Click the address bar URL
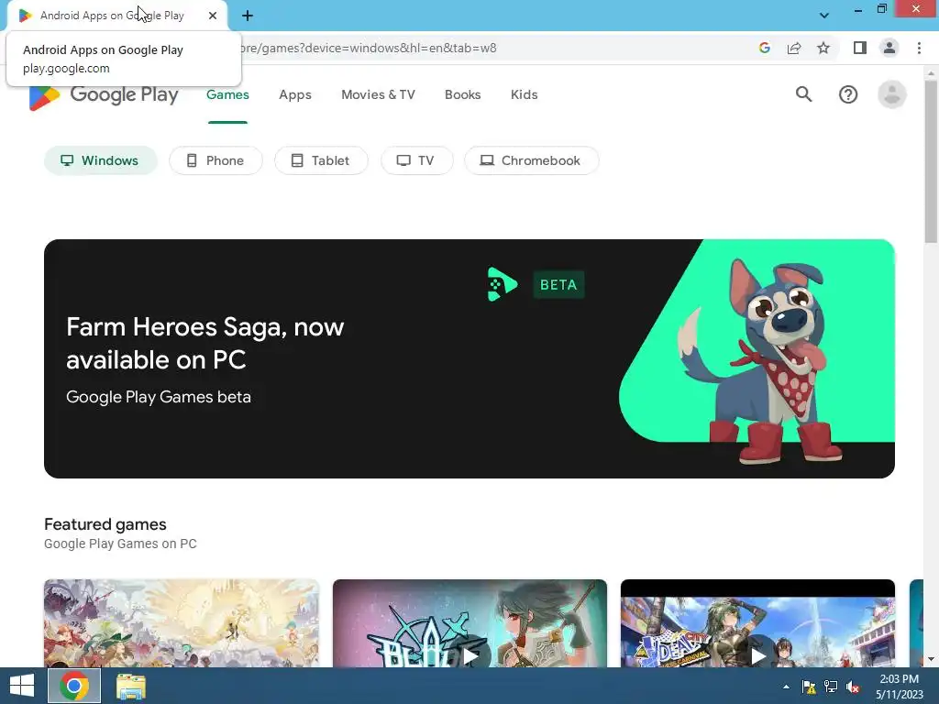This screenshot has width=939, height=704. point(368,48)
